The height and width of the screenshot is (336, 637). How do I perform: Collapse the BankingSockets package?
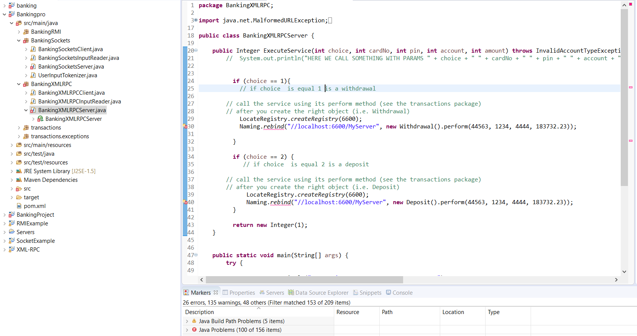[19, 41]
